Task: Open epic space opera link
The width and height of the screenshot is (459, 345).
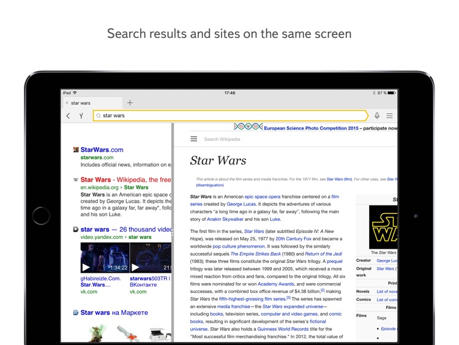Action: [263, 197]
